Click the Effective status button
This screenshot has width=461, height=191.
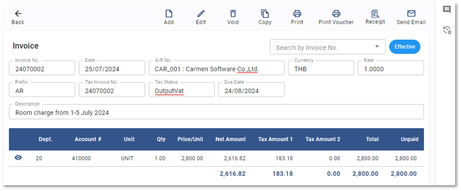click(x=405, y=47)
